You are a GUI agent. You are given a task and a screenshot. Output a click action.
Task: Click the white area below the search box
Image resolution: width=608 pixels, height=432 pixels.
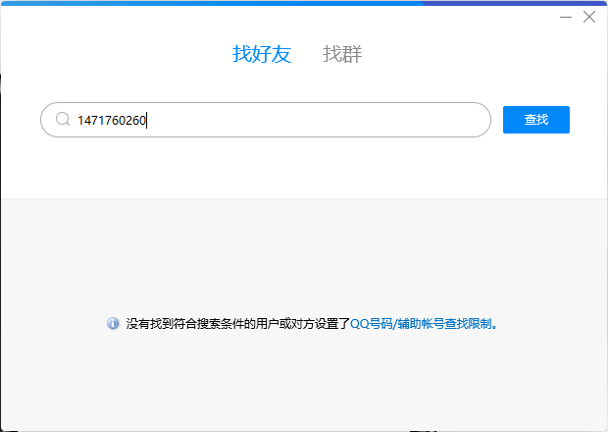point(304,169)
